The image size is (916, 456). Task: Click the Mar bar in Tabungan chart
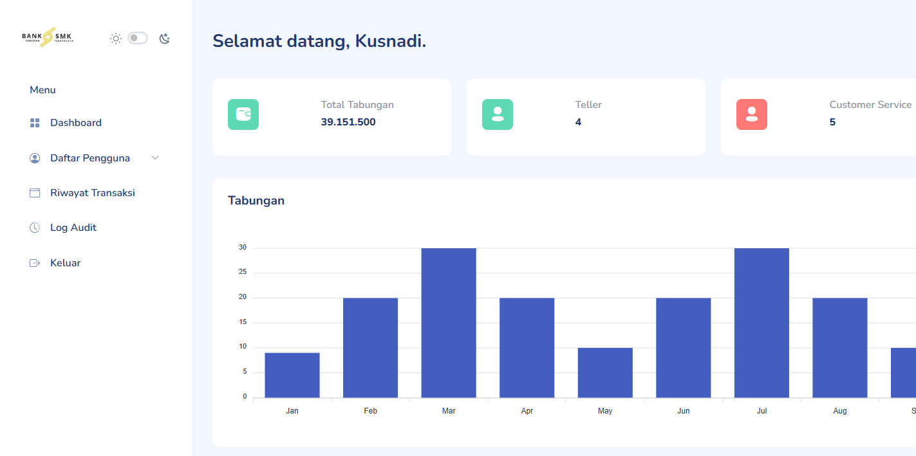click(449, 323)
